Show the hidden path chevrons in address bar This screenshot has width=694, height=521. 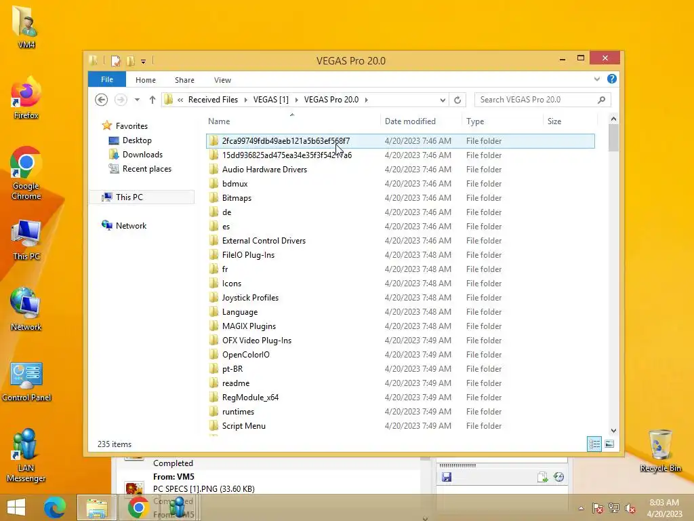(x=180, y=100)
